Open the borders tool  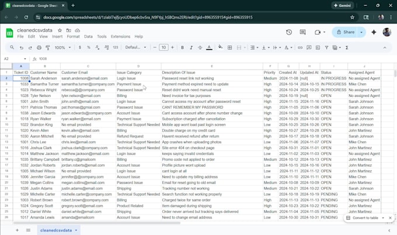[x=229, y=47]
